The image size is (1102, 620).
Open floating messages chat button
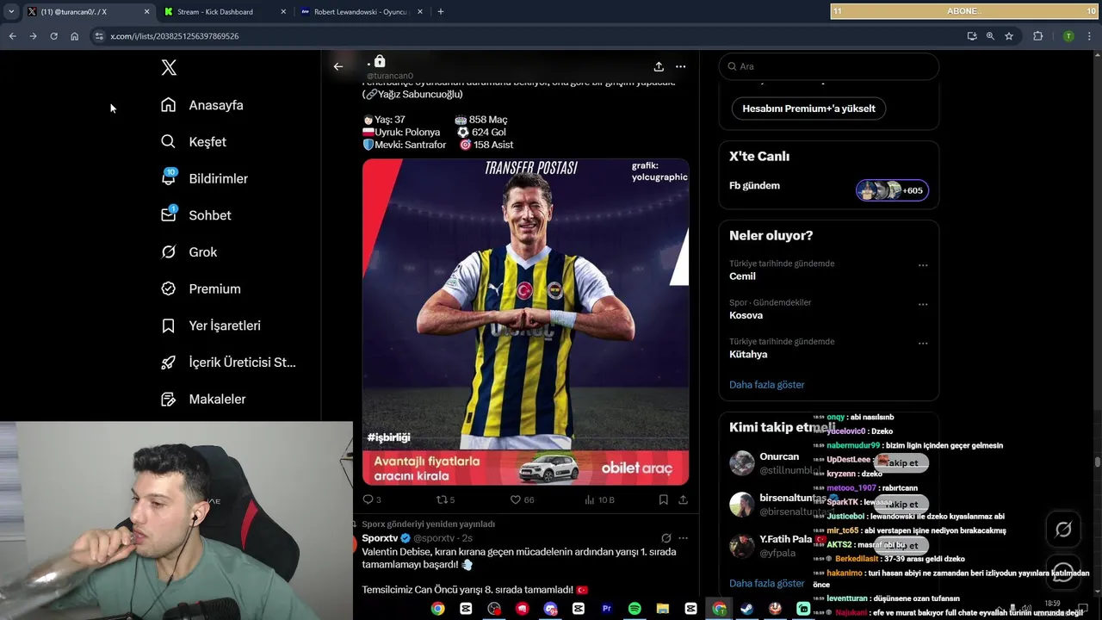coord(1063,573)
